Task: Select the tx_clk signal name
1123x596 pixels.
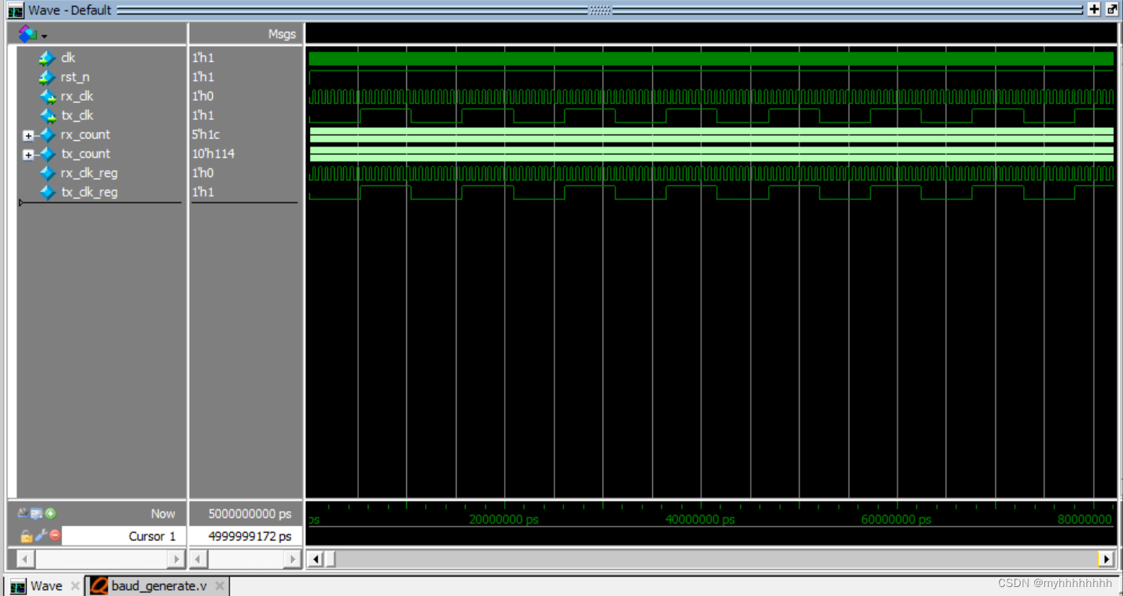Action: click(x=77, y=116)
